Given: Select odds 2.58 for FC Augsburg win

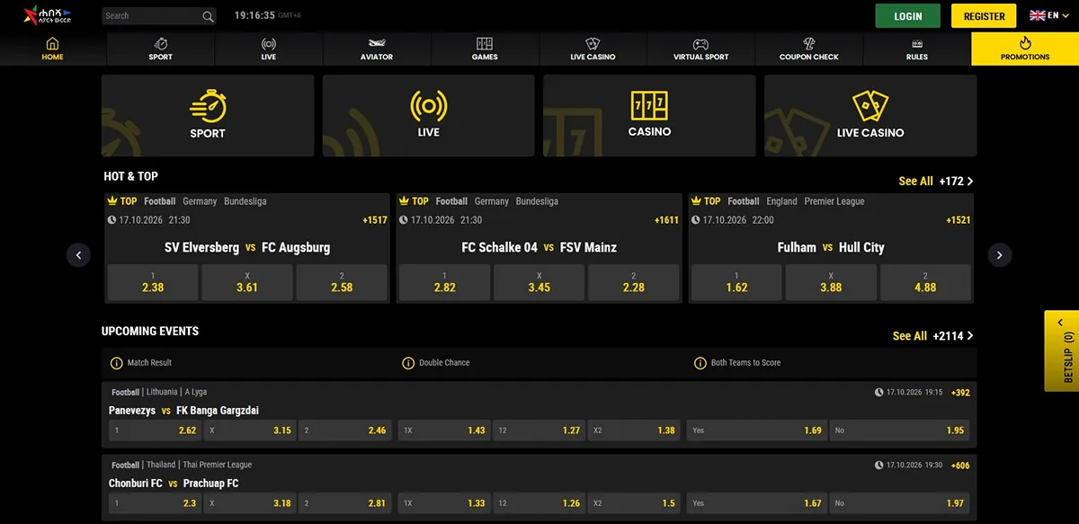Looking at the screenshot, I should pos(342,282).
